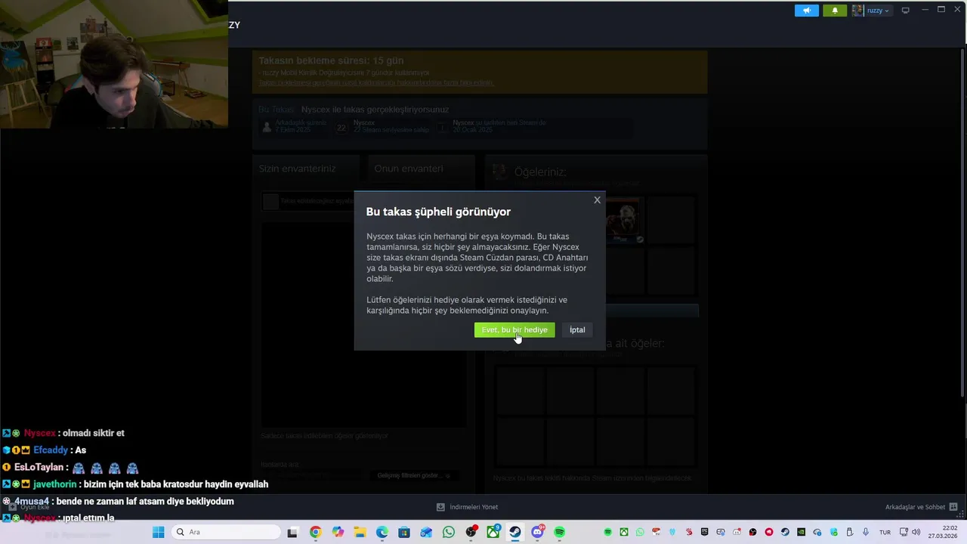
Task: Click Spotify icon in system tray
Action: (608, 532)
